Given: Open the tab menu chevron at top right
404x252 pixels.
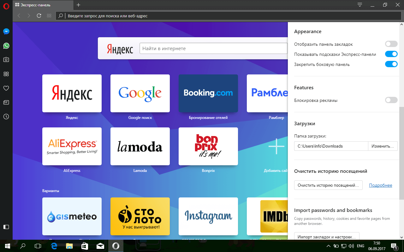Looking at the screenshot, I should pos(359,5).
